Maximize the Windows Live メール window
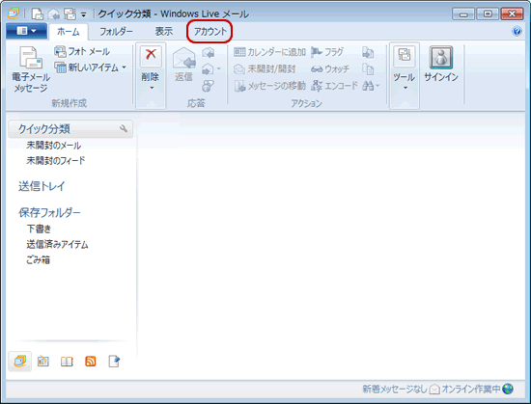This screenshot has height=404, width=531. coord(488,14)
